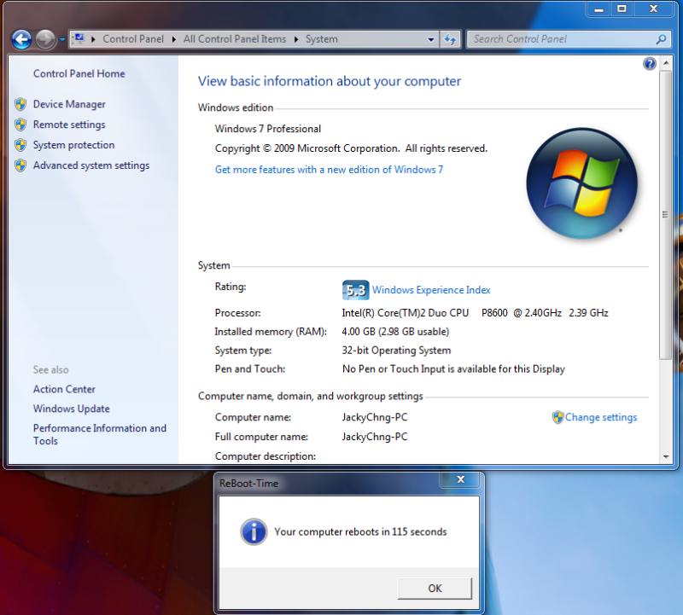Expand the recent pages arrow near Forward
Screen dimensions: 683x615
pyautogui.click(x=62, y=39)
